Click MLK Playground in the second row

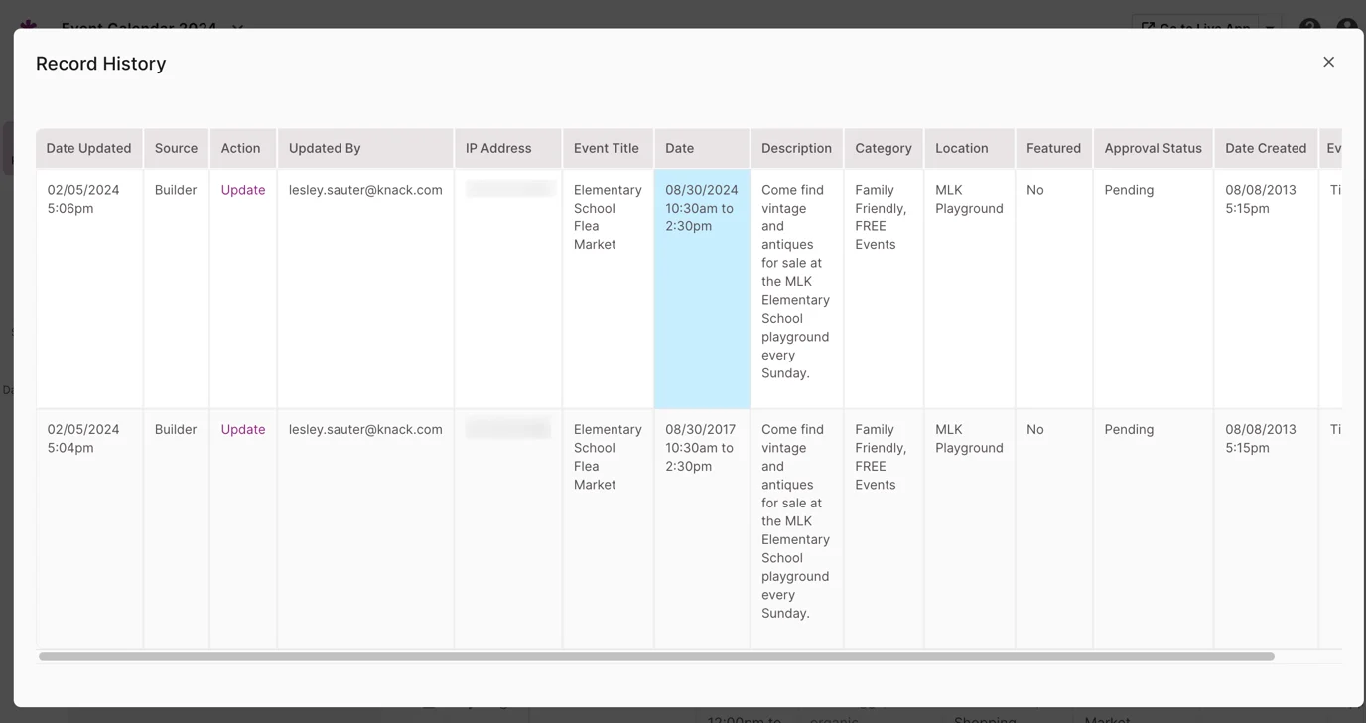969,439
